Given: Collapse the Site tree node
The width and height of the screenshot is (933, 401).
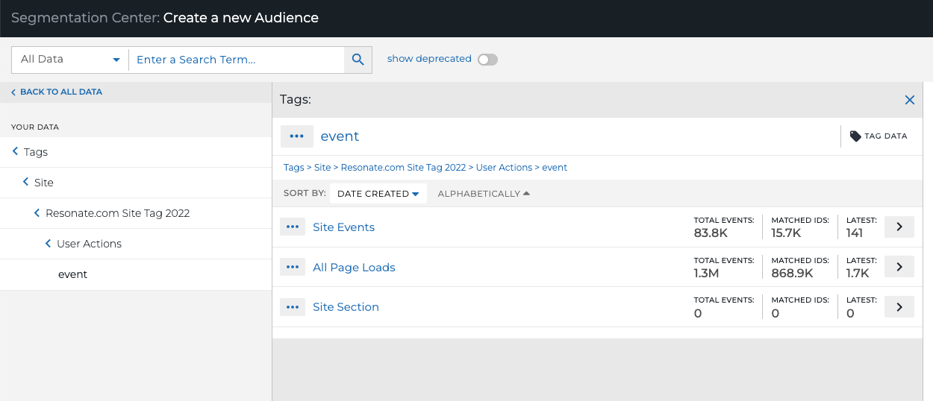Looking at the screenshot, I should 26,182.
